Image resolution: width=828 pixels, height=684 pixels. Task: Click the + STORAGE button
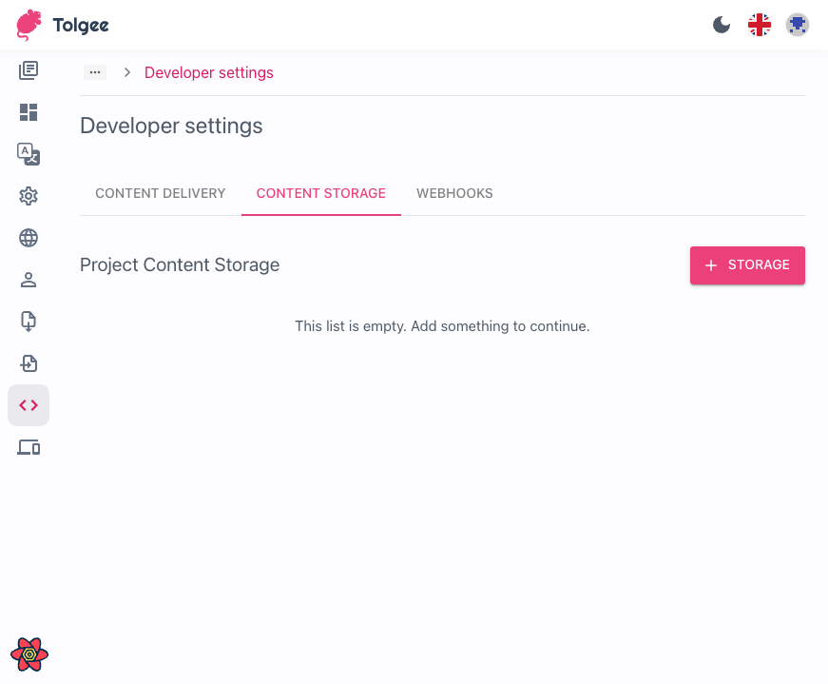coord(747,265)
